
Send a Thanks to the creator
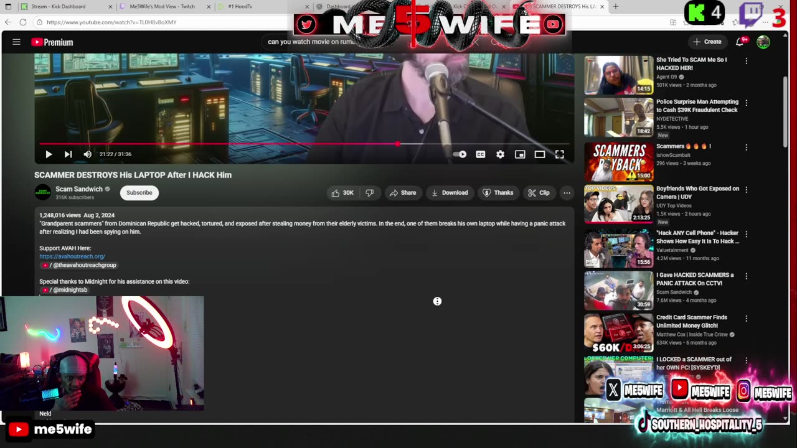tap(498, 193)
